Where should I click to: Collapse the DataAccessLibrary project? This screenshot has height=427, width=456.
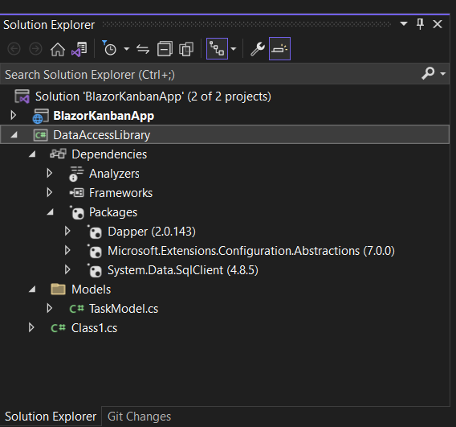14,135
